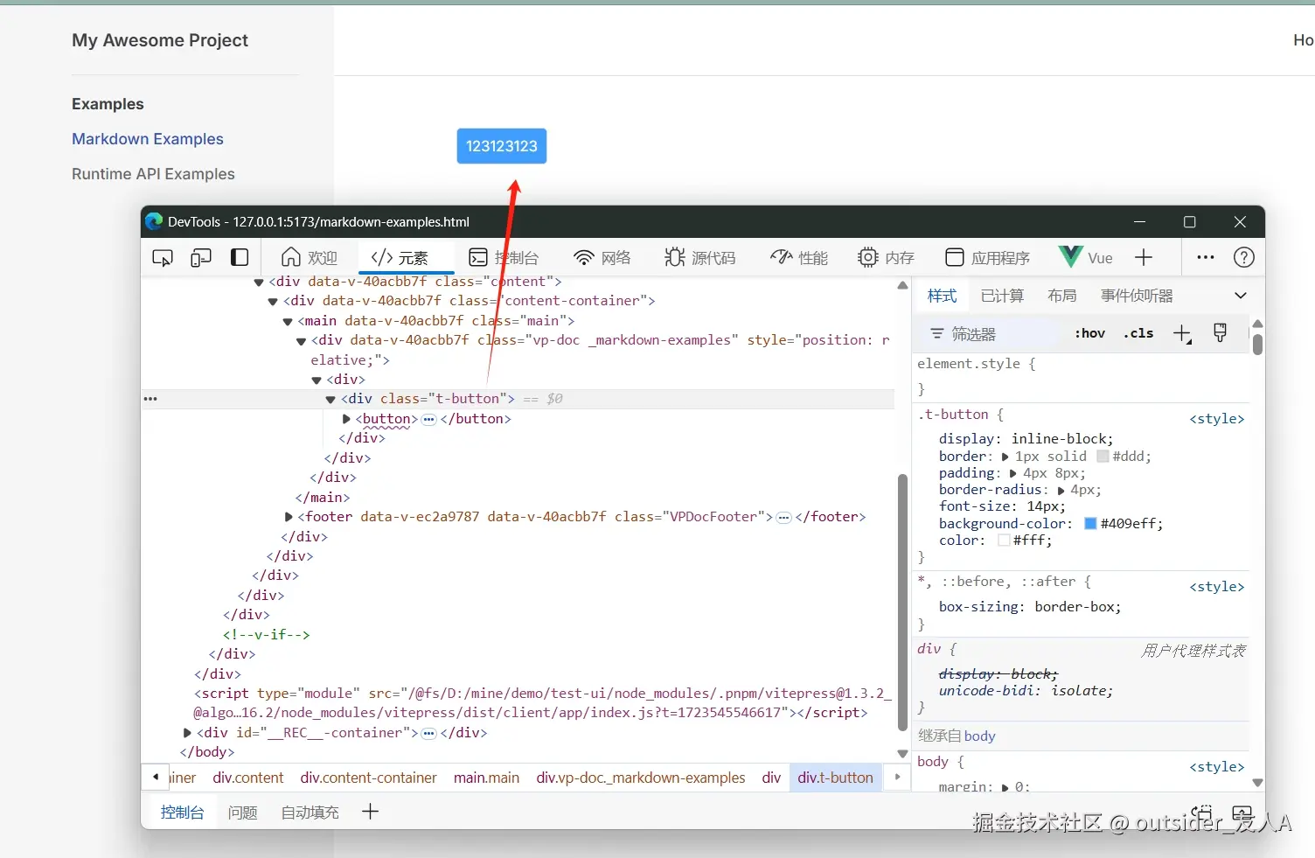The image size is (1315, 858).
Task: Select div.content-container in the breadcrumb
Action: pos(368,778)
